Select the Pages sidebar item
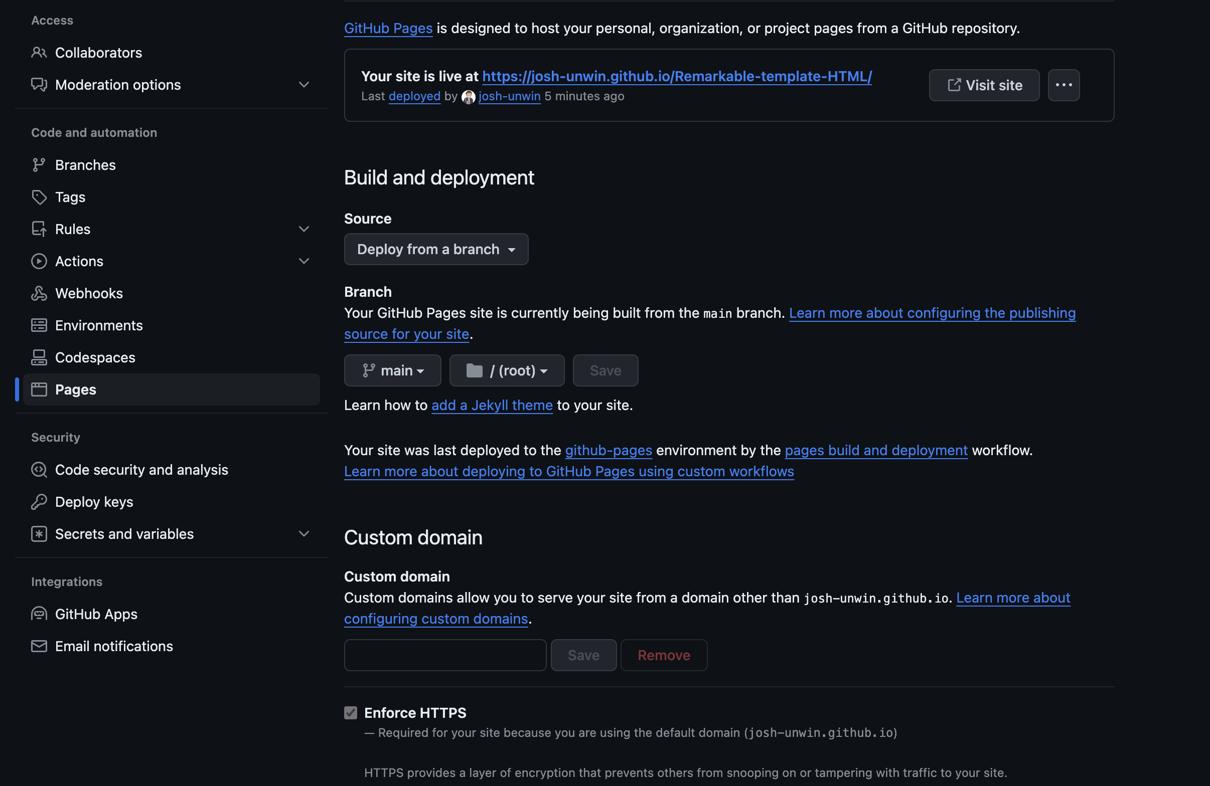The image size is (1210, 786). point(172,389)
